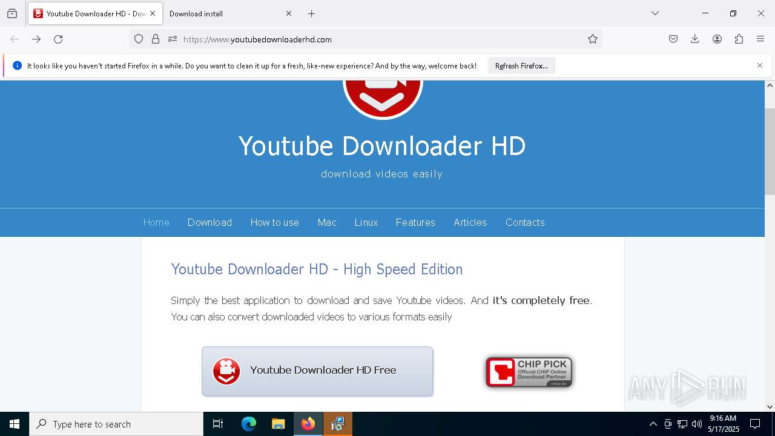Open Firefox account menu
Viewport: 775px width, 436px height.
point(717,39)
